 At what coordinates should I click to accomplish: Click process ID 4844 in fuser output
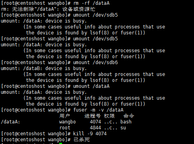95,128
